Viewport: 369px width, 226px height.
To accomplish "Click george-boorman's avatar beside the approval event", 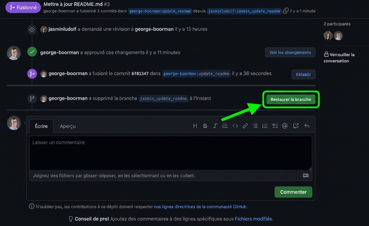I will 14,53.
